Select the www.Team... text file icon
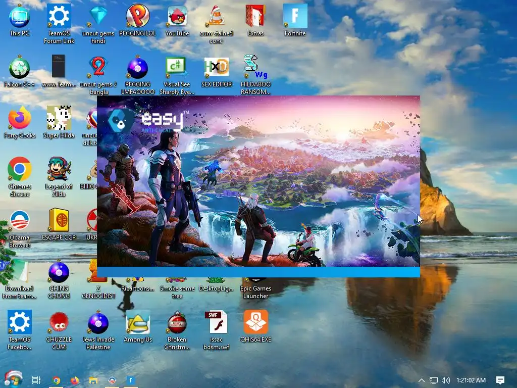517x388 pixels. click(x=59, y=72)
